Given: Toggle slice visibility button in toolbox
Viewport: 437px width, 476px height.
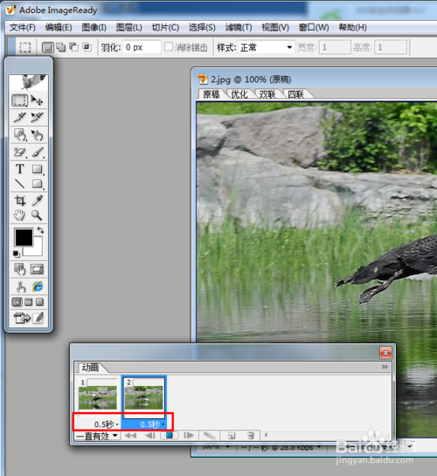Looking at the screenshot, I should point(37,269).
